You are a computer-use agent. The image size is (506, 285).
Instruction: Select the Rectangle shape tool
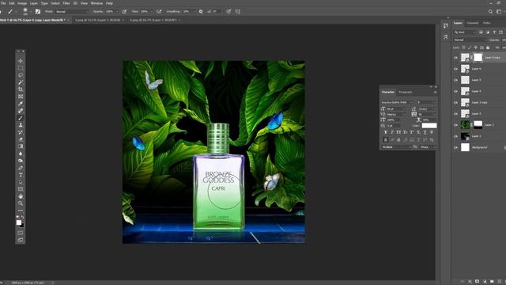pyautogui.click(x=21, y=189)
